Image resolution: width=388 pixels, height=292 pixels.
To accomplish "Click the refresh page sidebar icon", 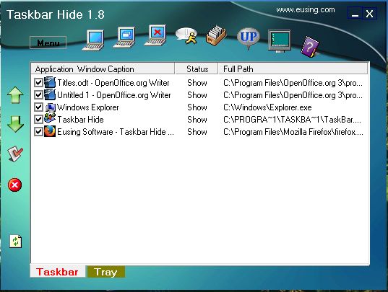I will [x=16, y=242].
